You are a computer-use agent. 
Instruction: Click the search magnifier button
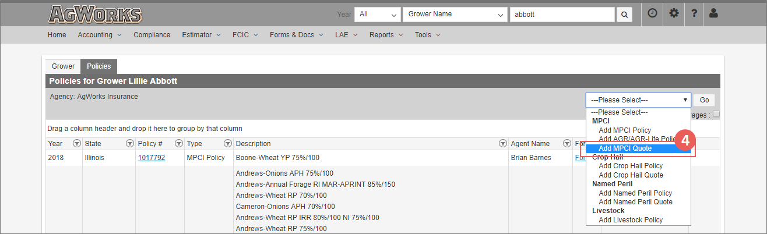tap(624, 14)
